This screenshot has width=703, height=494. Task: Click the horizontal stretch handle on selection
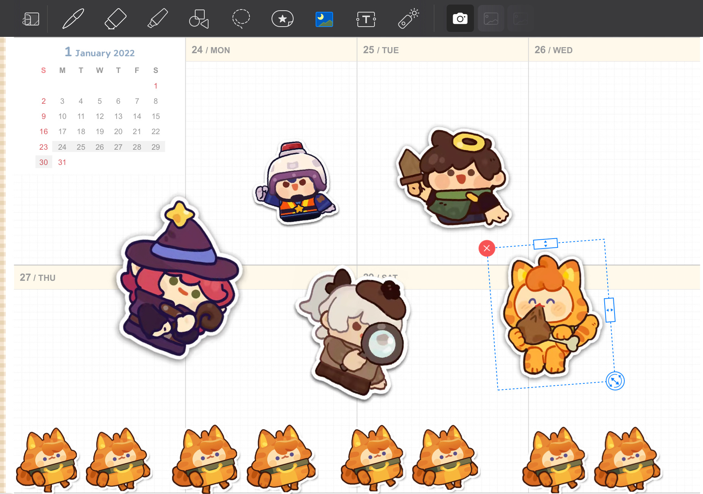pyautogui.click(x=610, y=310)
